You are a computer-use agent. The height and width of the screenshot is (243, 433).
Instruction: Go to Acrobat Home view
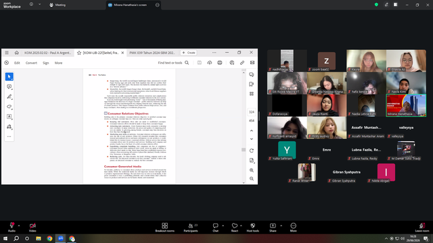[16, 53]
